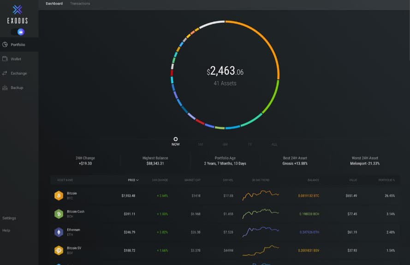This screenshot has height=265, width=410.
Task: Toggle the lock switch under Exodus logo
Action: 18,32
